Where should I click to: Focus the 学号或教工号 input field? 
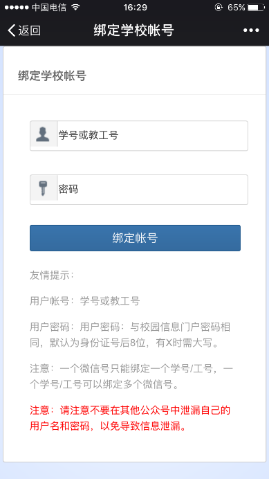(x=139, y=136)
